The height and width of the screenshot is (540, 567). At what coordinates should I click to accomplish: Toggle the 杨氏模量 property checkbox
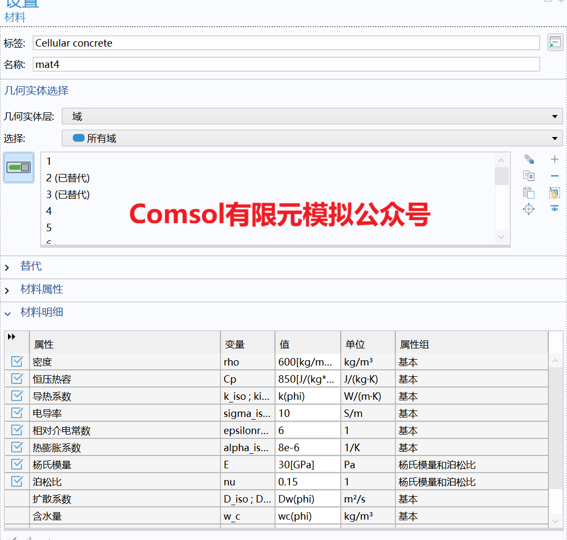[x=17, y=464]
